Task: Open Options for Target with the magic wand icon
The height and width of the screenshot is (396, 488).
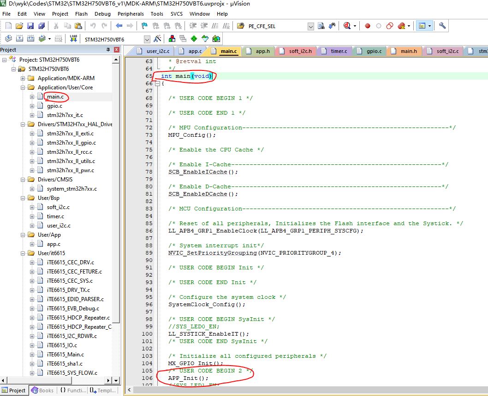Action: click(157, 39)
